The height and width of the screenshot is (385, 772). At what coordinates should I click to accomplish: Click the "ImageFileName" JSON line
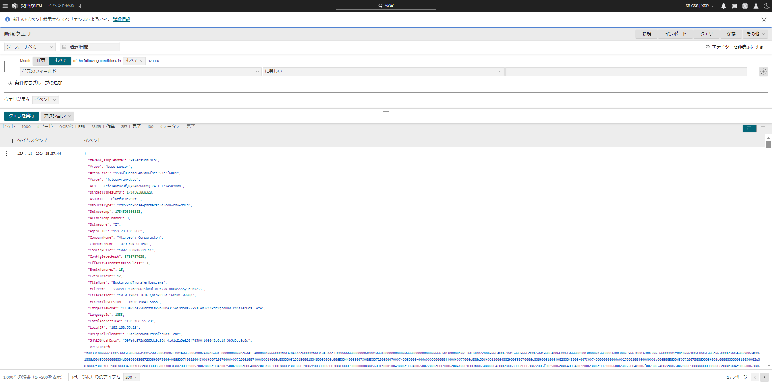point(177,309)
